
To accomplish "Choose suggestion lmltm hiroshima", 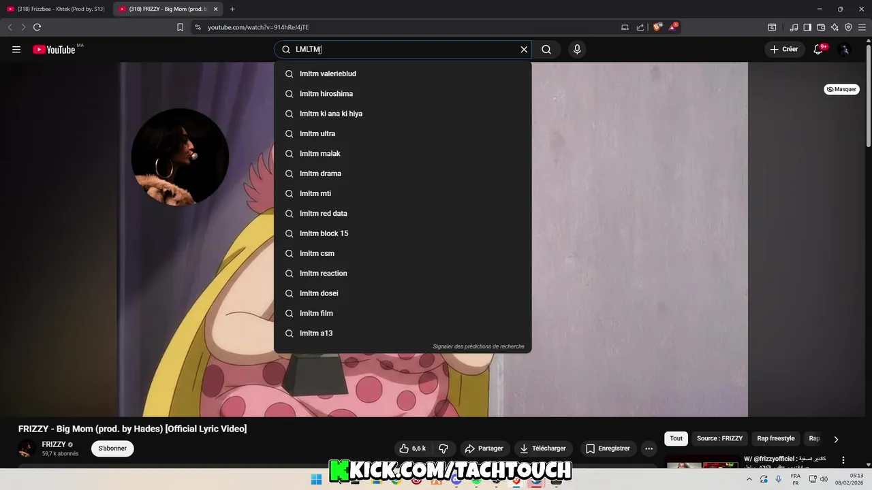I will click(x=403, y=94).
